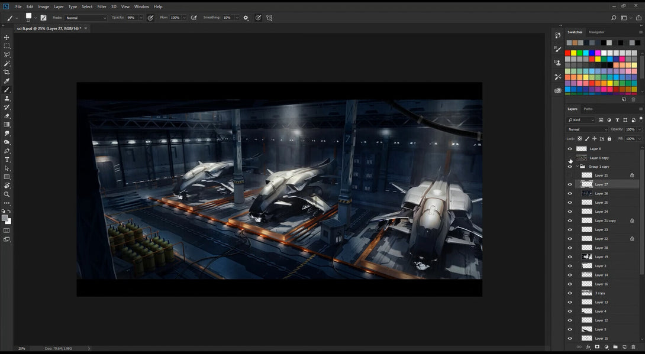Show hidden Layer 21 visibility box

[570, 176]
